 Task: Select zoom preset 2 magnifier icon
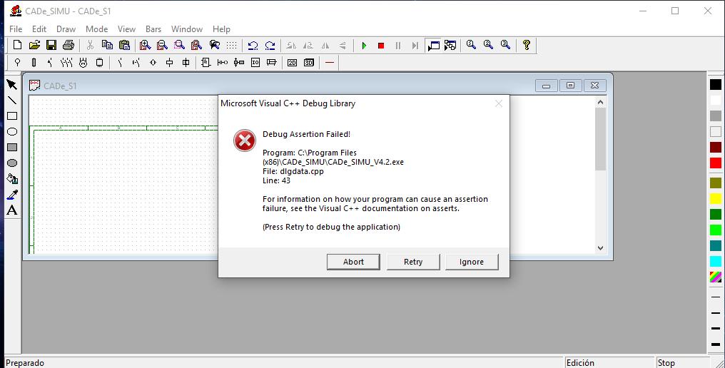pos(488,45)
